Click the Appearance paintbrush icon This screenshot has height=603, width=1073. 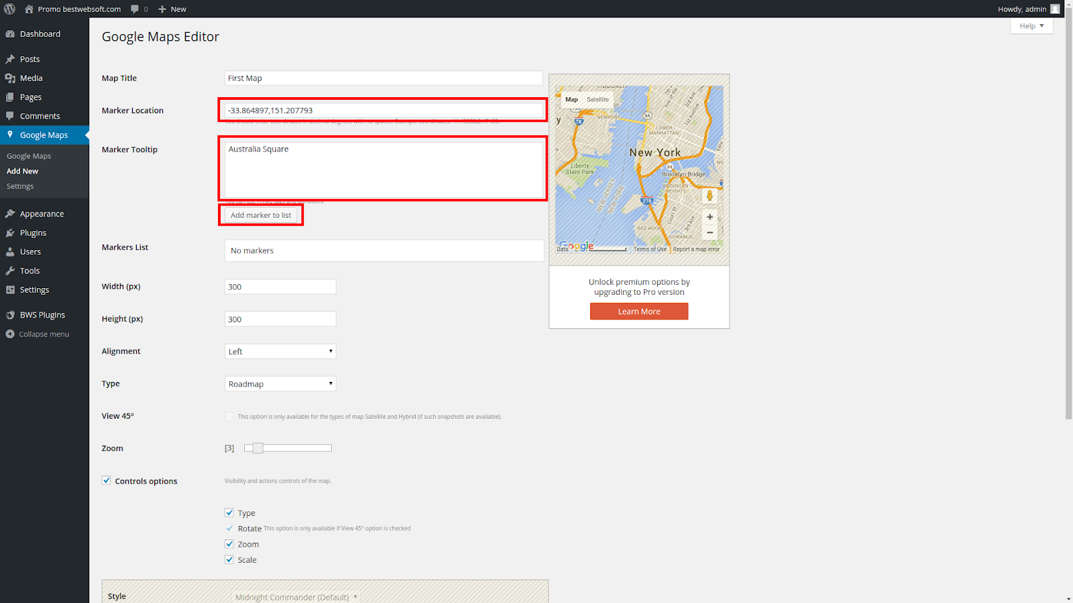click(10, 214)
